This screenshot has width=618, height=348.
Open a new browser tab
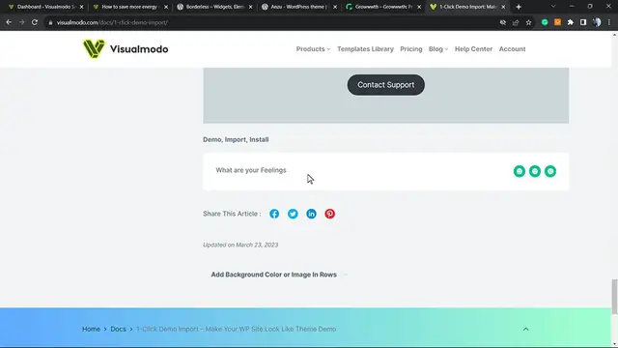click(519, 7)
